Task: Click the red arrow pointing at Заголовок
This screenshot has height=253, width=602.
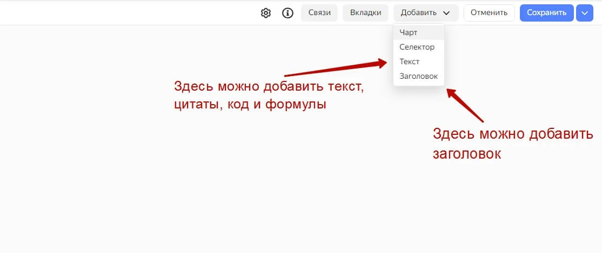Action: tap(465, 105)
